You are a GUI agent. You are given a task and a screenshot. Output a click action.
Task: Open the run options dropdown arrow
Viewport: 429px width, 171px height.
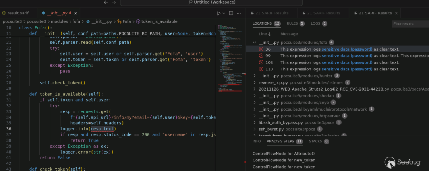click(x=224, y=13)
